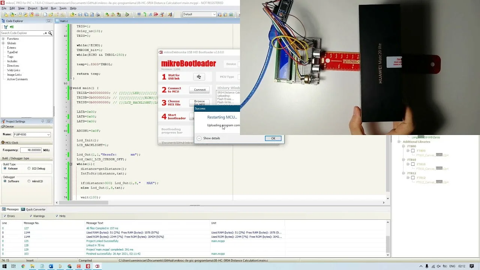
Task: Select Software debugger option
Action: tap(5, 181)
